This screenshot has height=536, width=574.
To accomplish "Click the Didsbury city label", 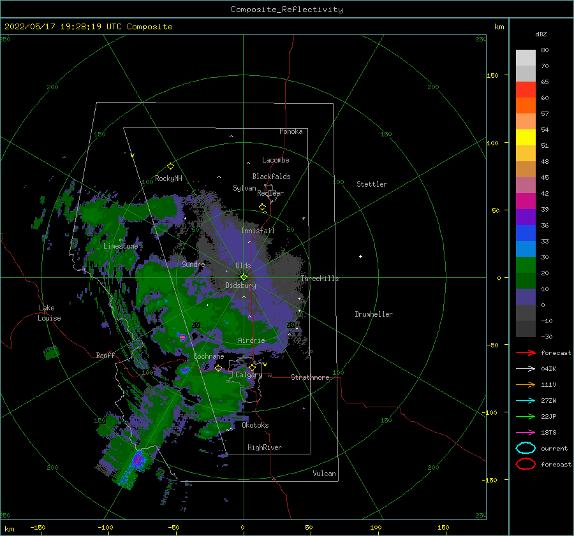I will coord(240,286).
